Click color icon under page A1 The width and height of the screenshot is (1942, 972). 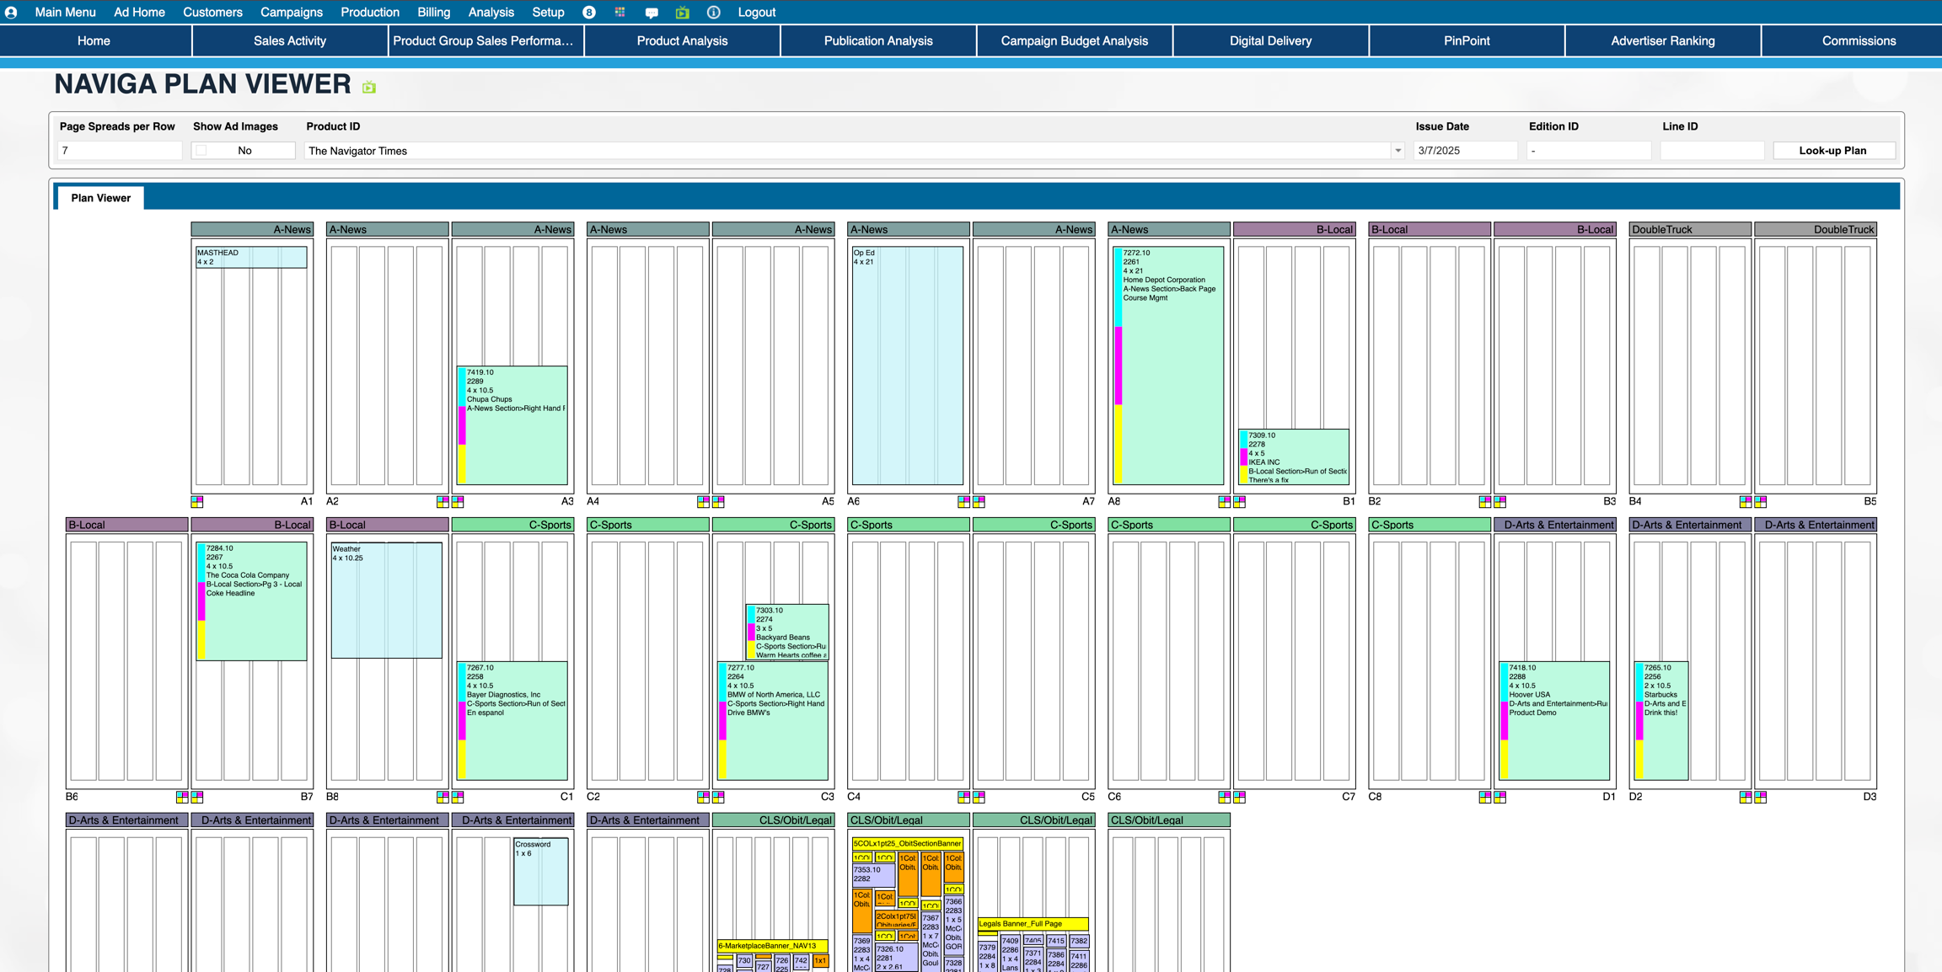click(197, 502)
